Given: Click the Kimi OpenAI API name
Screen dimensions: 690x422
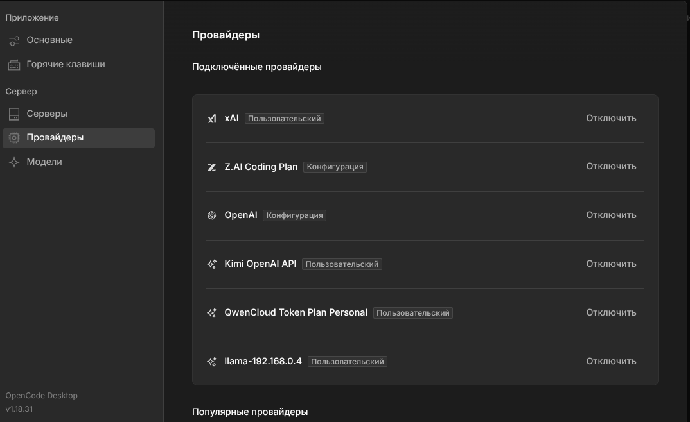Looking at the screenshot, I should 260,264.
